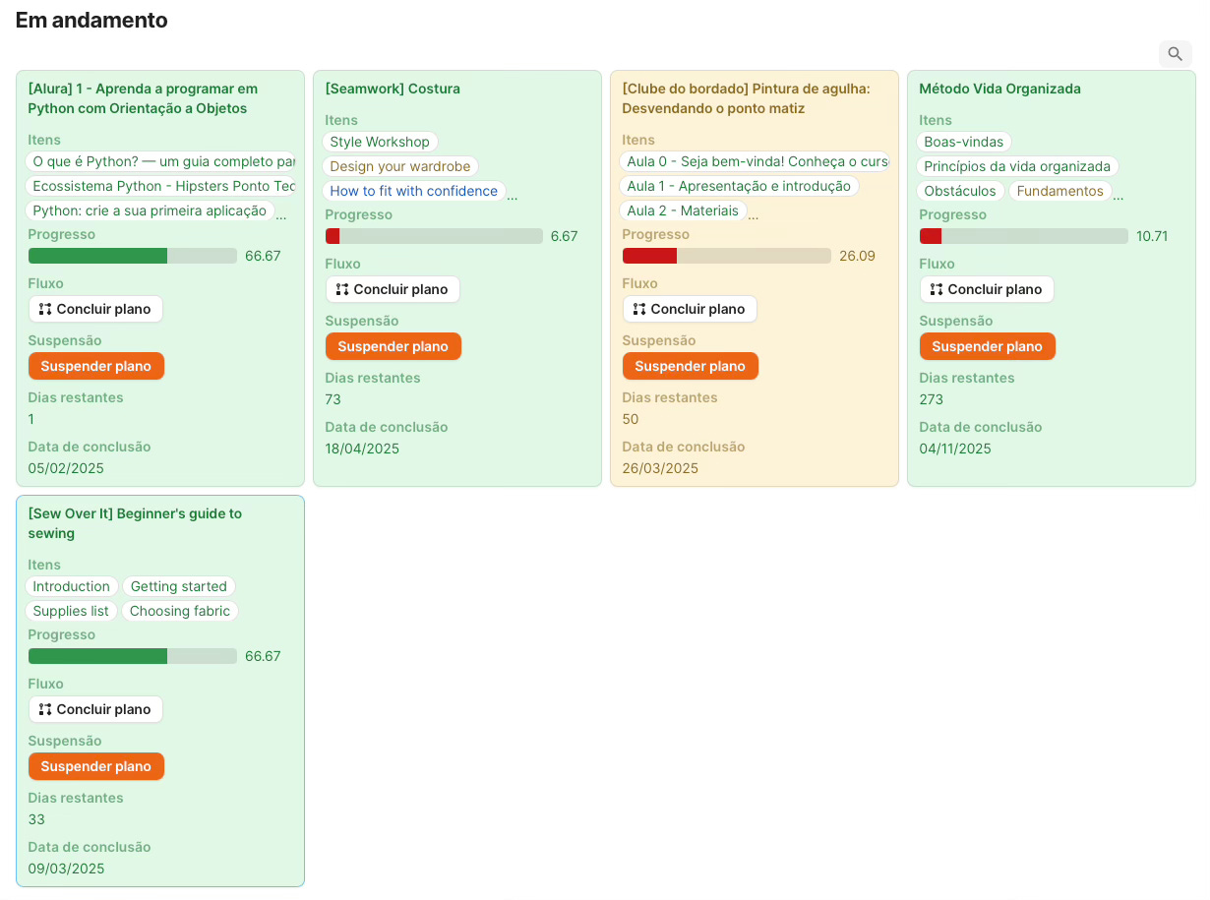Viewport: 1210px width, 900px height.
Task: Click the Sew Over It progress bar
Action: click(133, 656)
